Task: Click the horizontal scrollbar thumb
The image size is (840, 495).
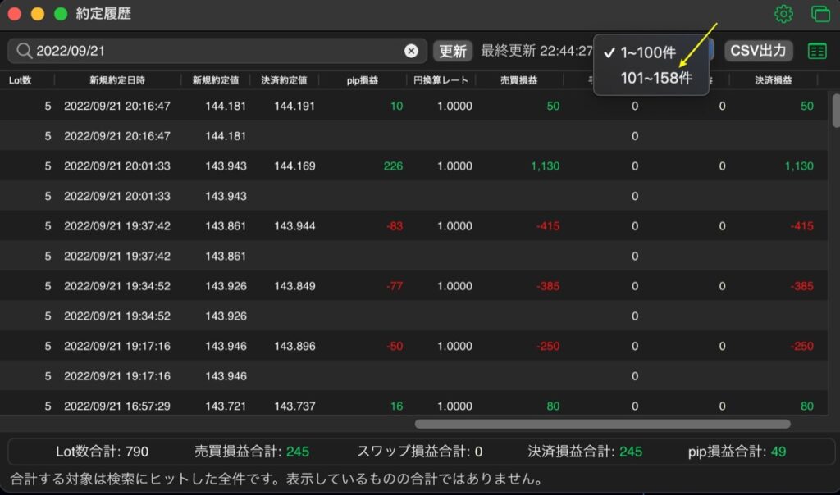Action: click(603, 424)
